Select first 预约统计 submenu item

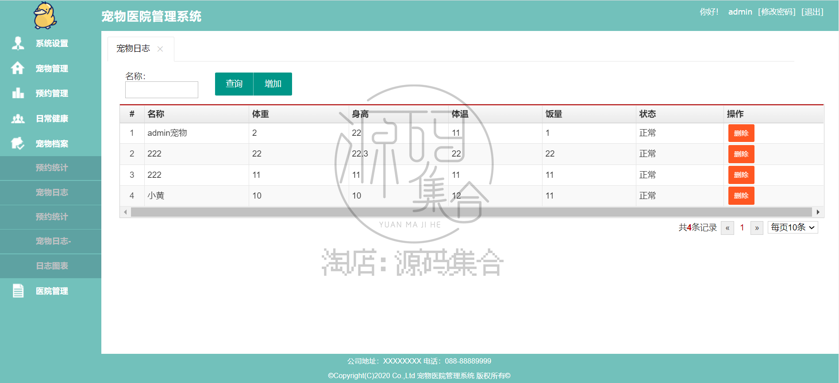point(50,168)
